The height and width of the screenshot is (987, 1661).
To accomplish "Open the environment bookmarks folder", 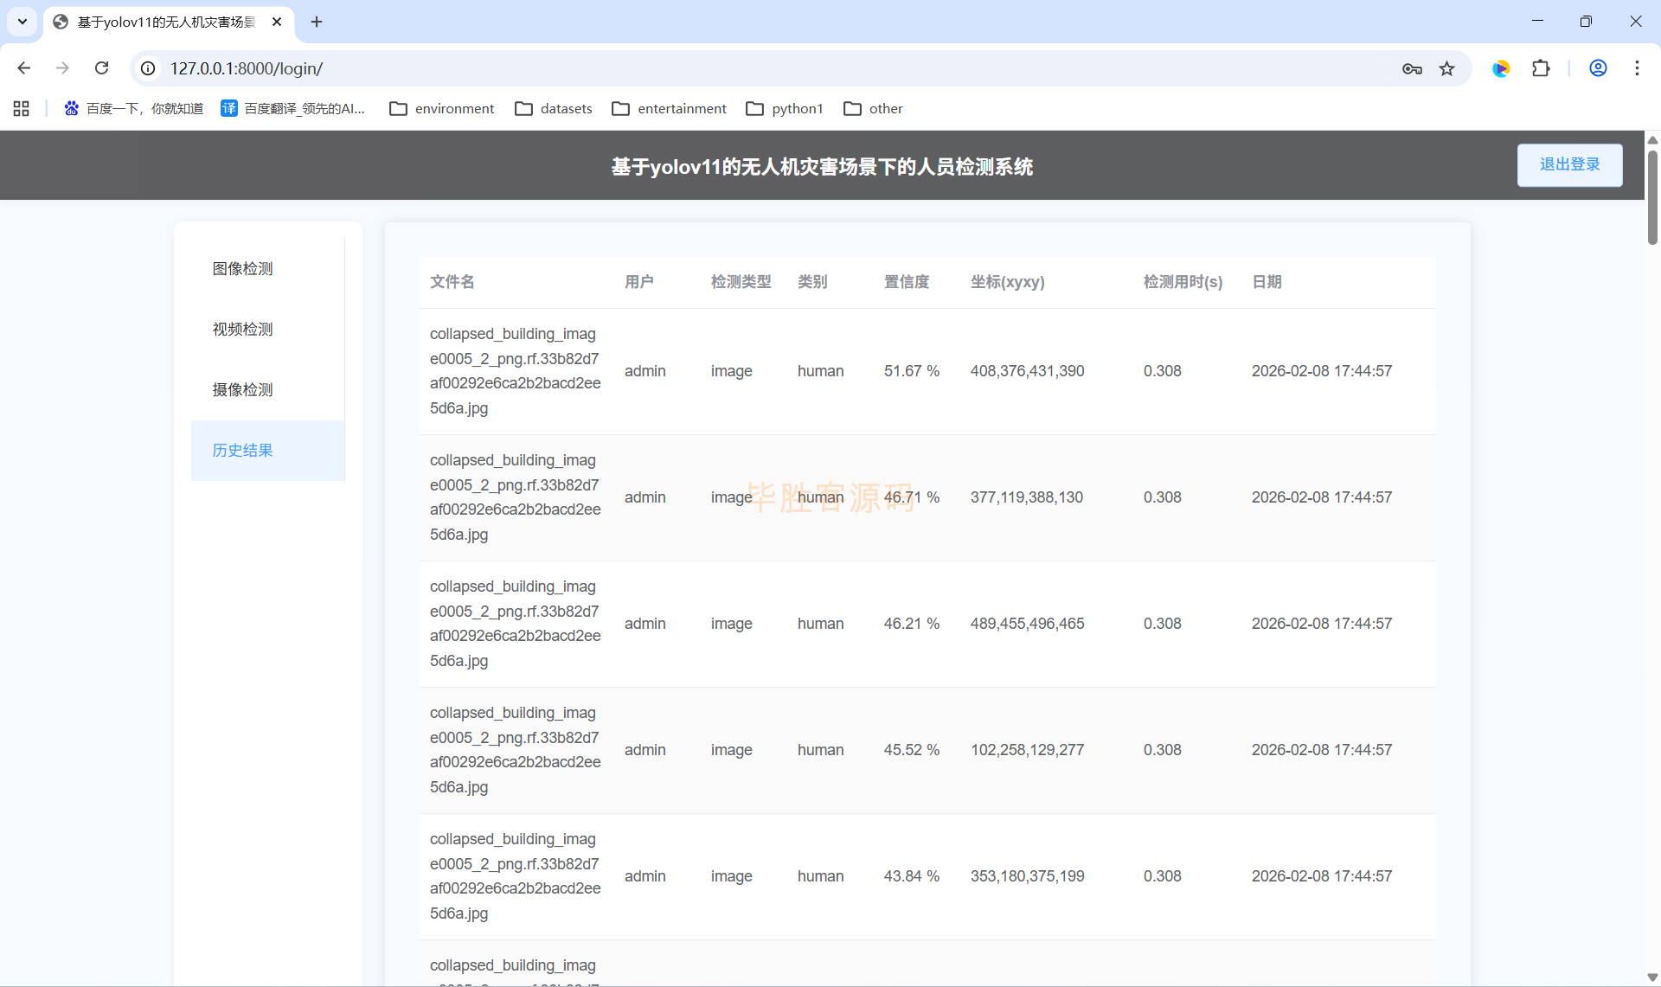I will (442, 108).
